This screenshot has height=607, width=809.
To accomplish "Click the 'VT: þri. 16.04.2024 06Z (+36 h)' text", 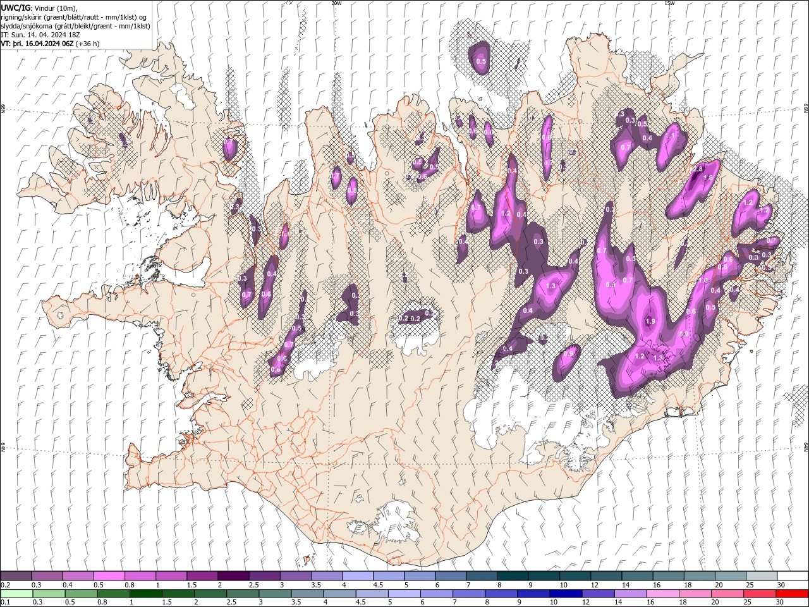I will [x=50, y=44].
